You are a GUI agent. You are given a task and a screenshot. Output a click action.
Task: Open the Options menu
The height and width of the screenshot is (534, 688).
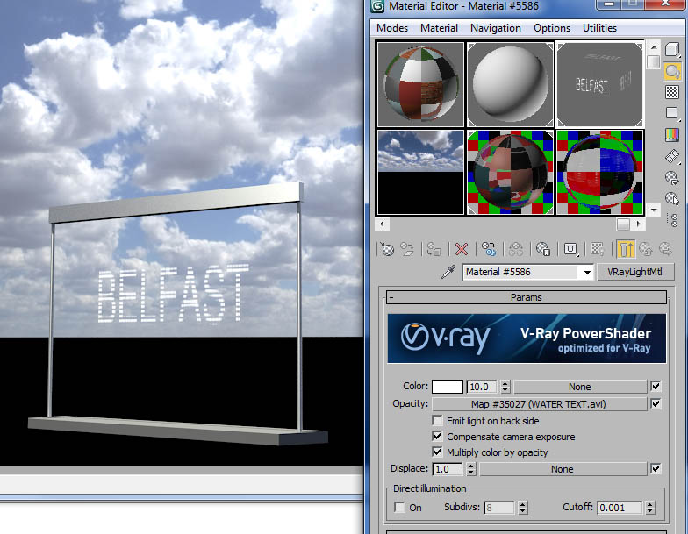tap(551, 28)
